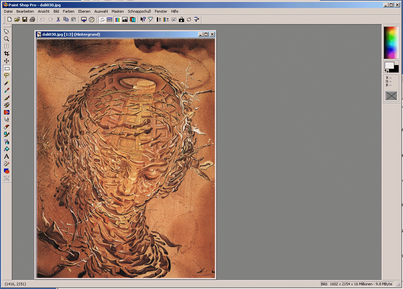Select the Color Replacer tool
This screenshot has height=289, width=403.
(x=6, y=112)
